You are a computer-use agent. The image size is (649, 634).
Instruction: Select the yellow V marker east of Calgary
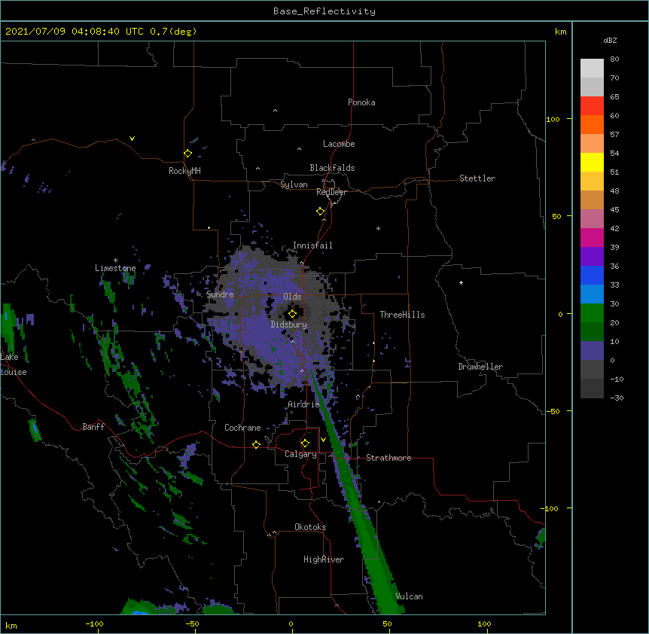coord(323,440)
